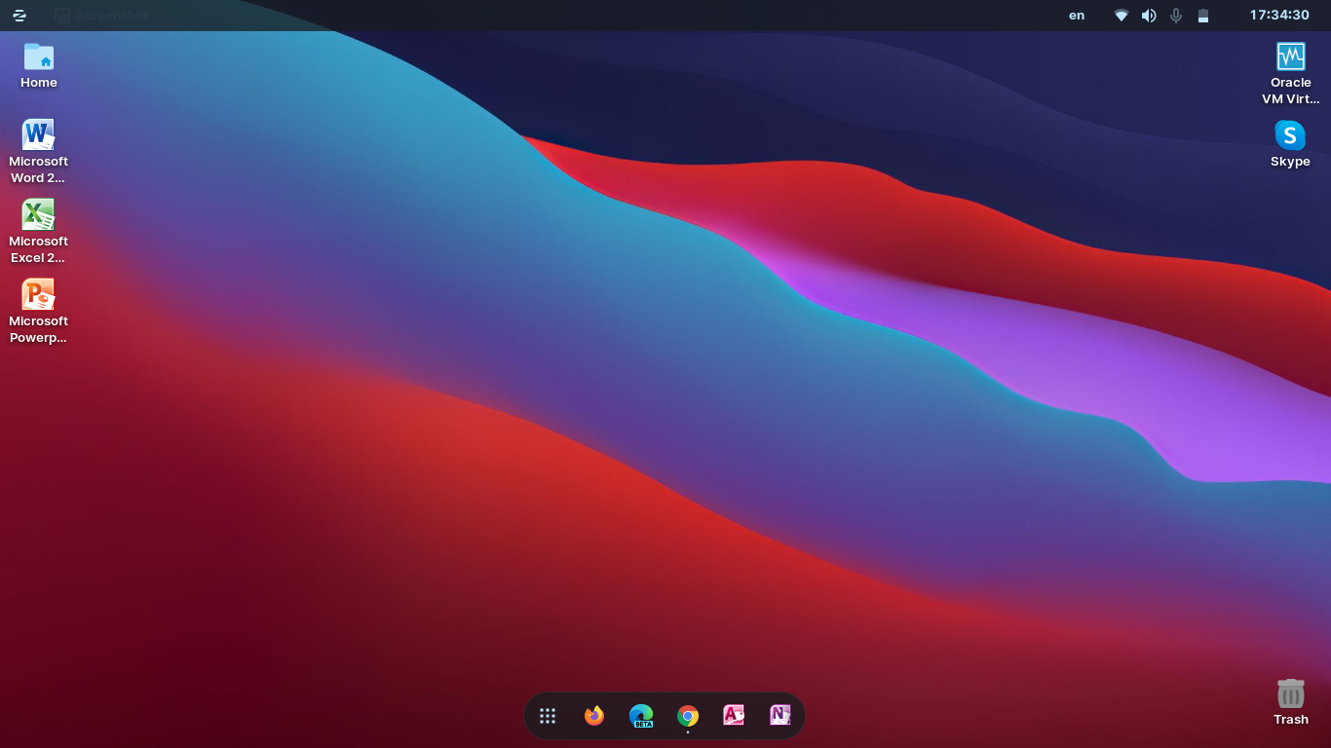The width and height of the screenshot is (1331, 748).
Task: Launch Firefox from the dock
Action: (x=594, y=716)
